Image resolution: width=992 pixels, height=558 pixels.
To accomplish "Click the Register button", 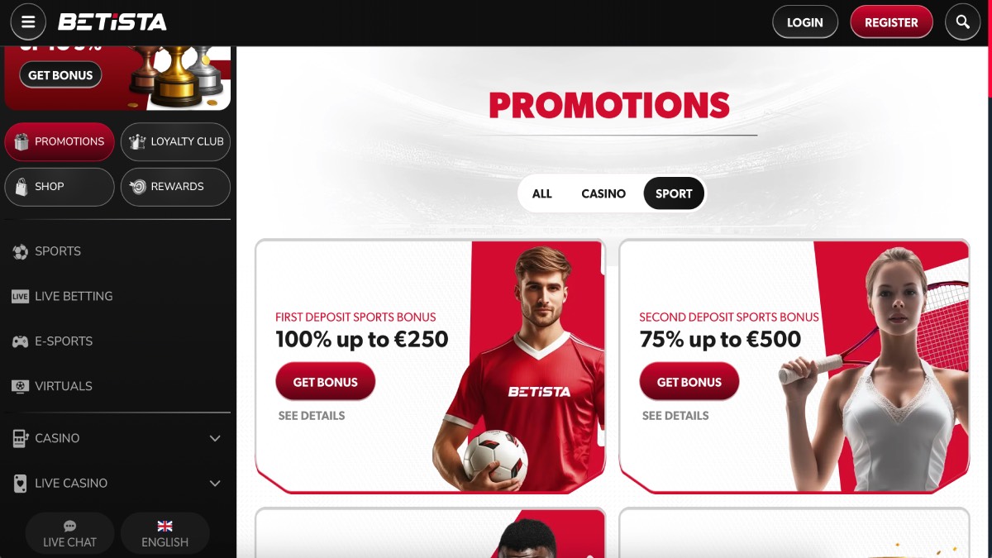I will [x=891, y=22].
